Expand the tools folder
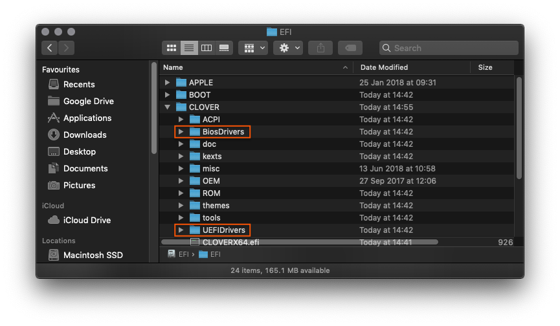This screenshot has height=326, width=560. pos(181,218)
